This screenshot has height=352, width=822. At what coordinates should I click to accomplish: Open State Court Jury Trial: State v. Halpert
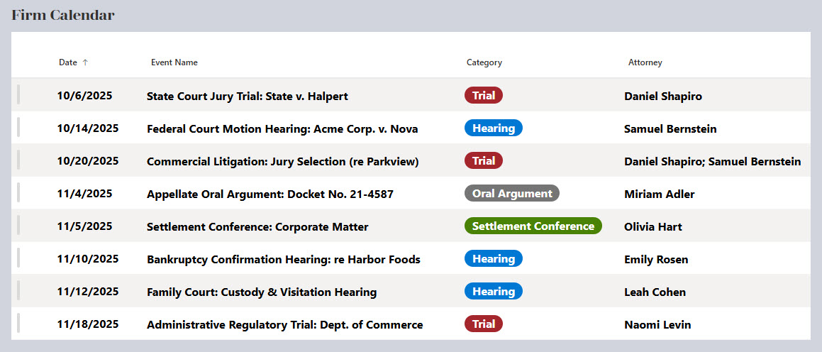click(248, 96)
